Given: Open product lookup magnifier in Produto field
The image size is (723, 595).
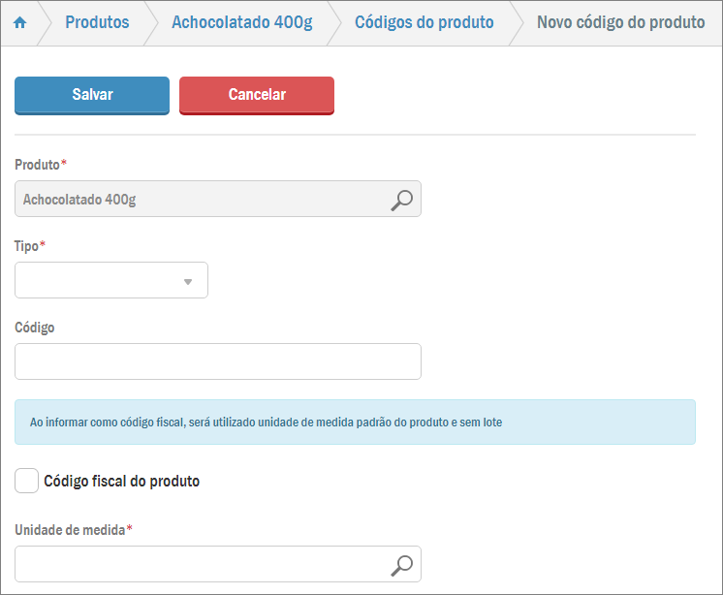Looking at the screenshot, I should (x=401, y=200).
